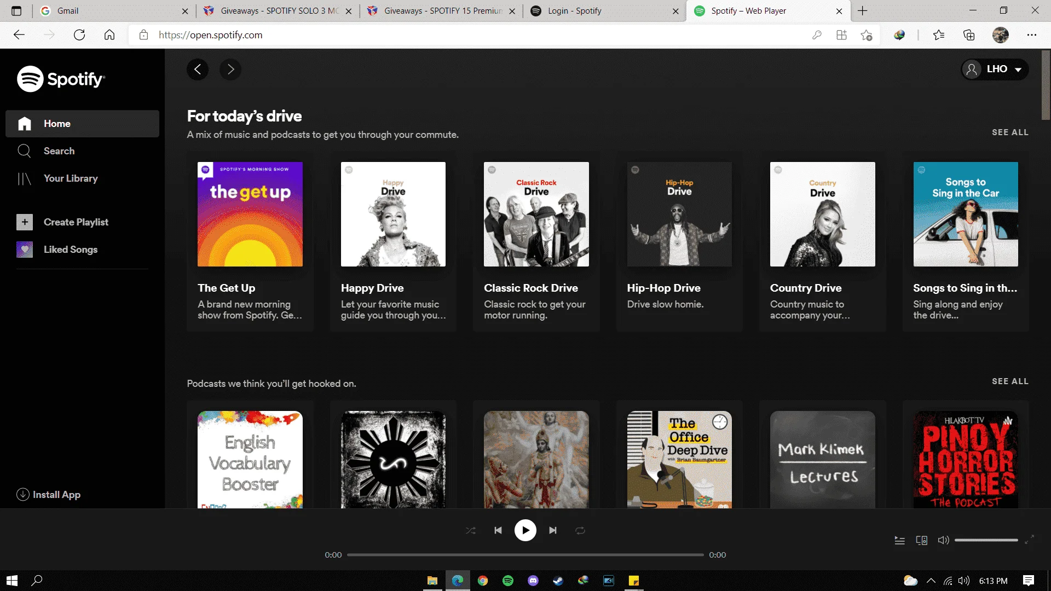Switch to the Login - Spotify tab
Viewport: 1051px width, 591px height.
click(604, 11)
